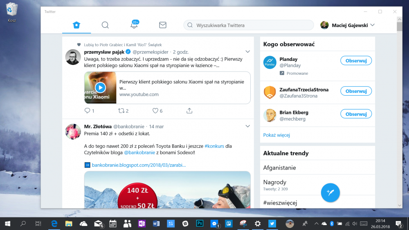Viewport: 409px width, 230px height.
Task: Open Messenger with 1 badge in taskbar
Action: click(x=215, y=223)
